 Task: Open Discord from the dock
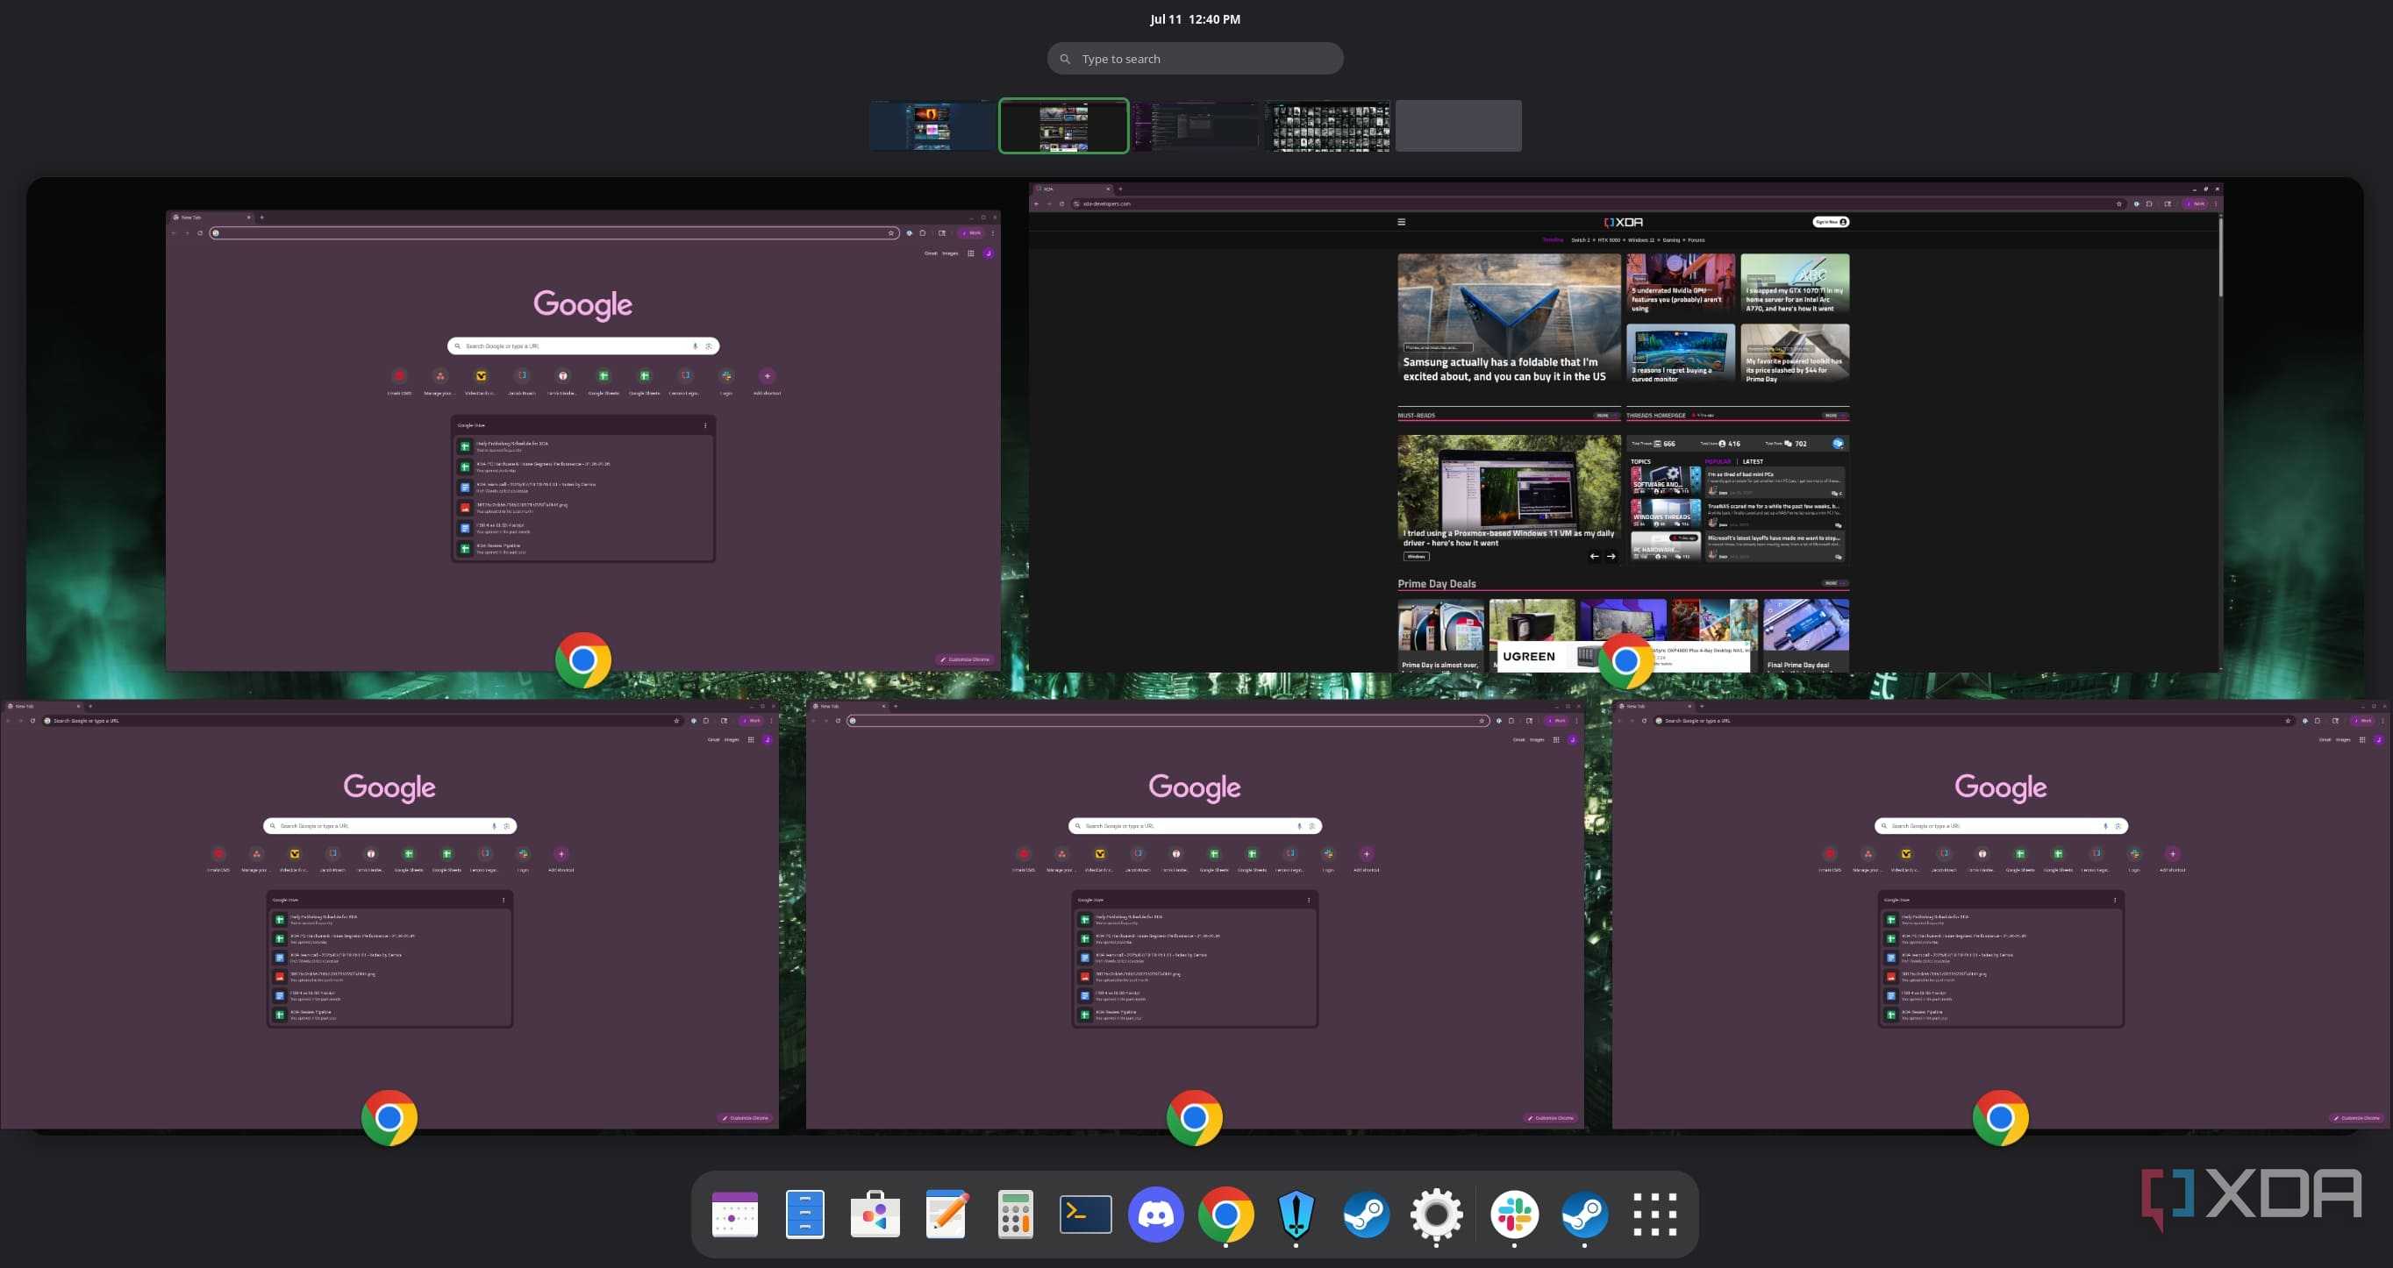pyautogui.click(x=1155, y=1215)
